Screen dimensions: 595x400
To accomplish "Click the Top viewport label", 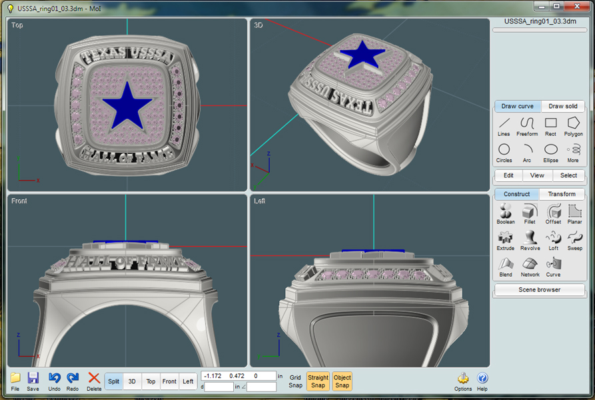I will click(17, 25).
